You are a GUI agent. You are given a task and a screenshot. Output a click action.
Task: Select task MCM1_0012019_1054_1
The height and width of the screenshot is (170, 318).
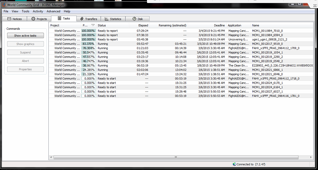(x=181, y=52)
